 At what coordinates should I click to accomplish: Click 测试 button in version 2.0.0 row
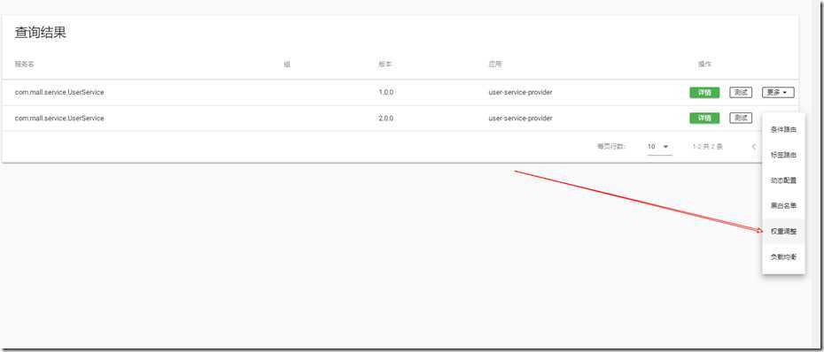[x=741, y=118]
